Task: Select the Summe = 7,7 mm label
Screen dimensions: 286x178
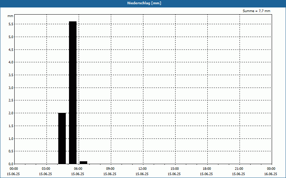Action: 256,11
